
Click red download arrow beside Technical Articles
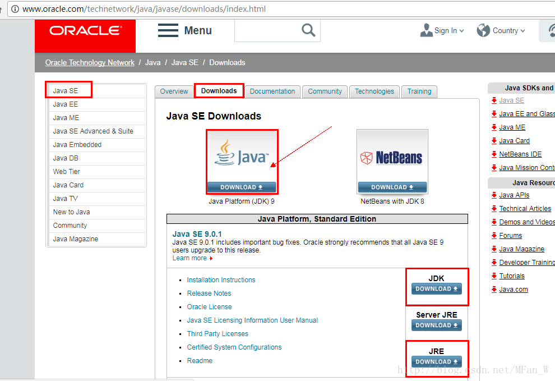[x=494, y=208]
